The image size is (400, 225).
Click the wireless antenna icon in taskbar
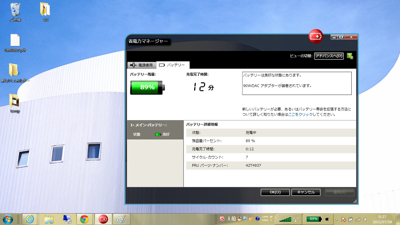click(x=295, y=219)
